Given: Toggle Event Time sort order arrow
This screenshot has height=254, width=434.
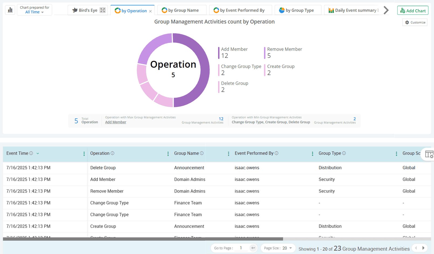Looking at the screenshot, I should click(x=38, y=154).
